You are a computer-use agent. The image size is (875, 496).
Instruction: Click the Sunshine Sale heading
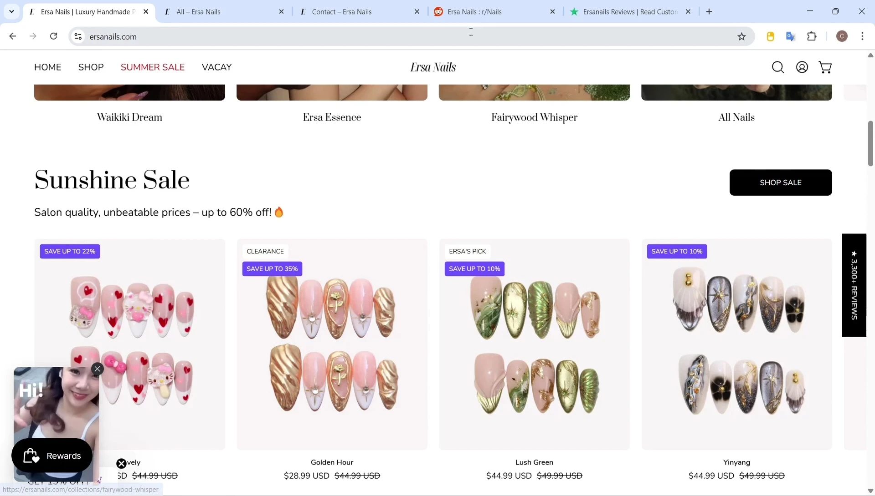click(112, 180)
